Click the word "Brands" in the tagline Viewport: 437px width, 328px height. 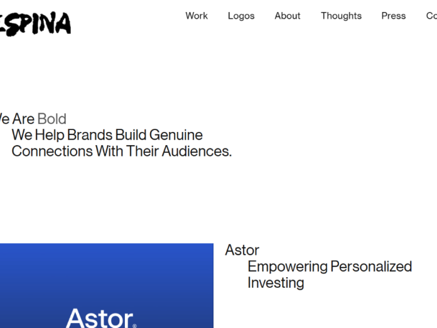pos(89,135)
